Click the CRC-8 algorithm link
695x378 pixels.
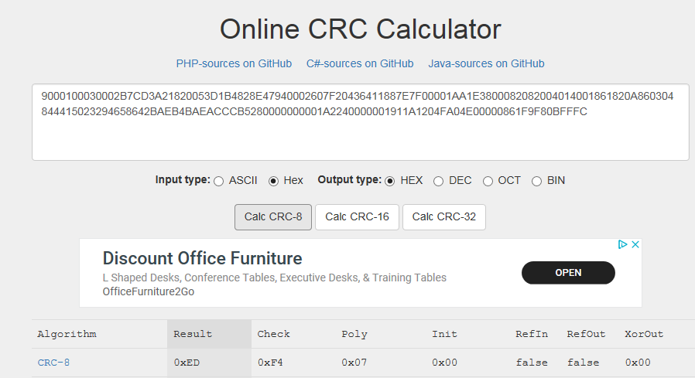53,363
